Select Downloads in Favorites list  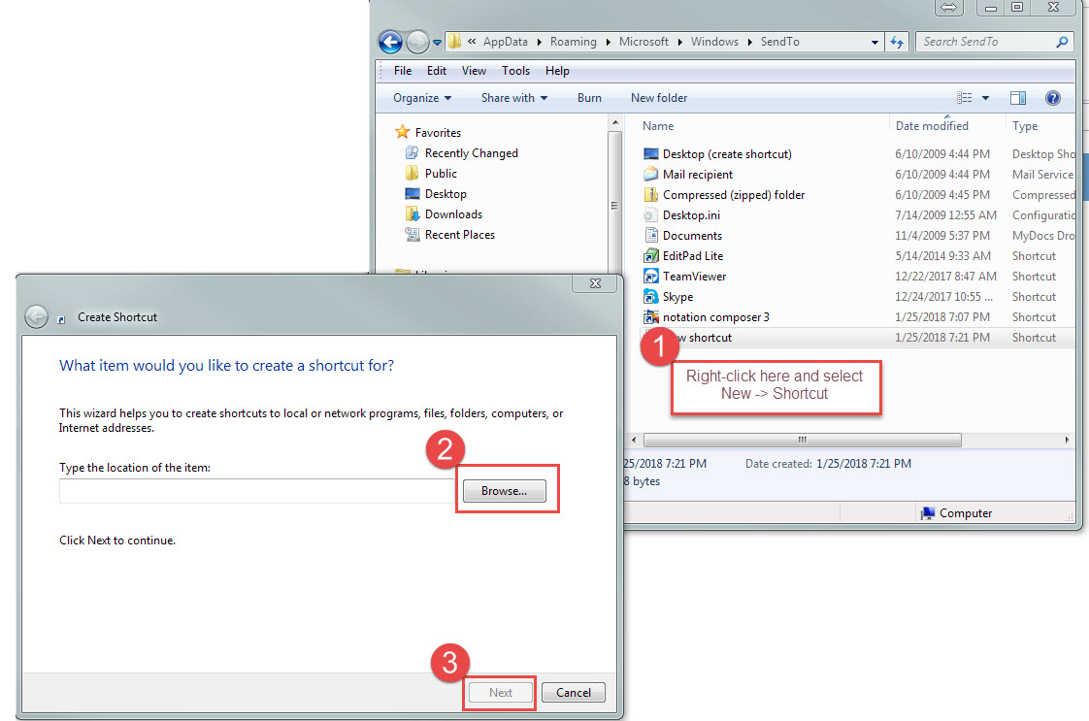(453, 214)
